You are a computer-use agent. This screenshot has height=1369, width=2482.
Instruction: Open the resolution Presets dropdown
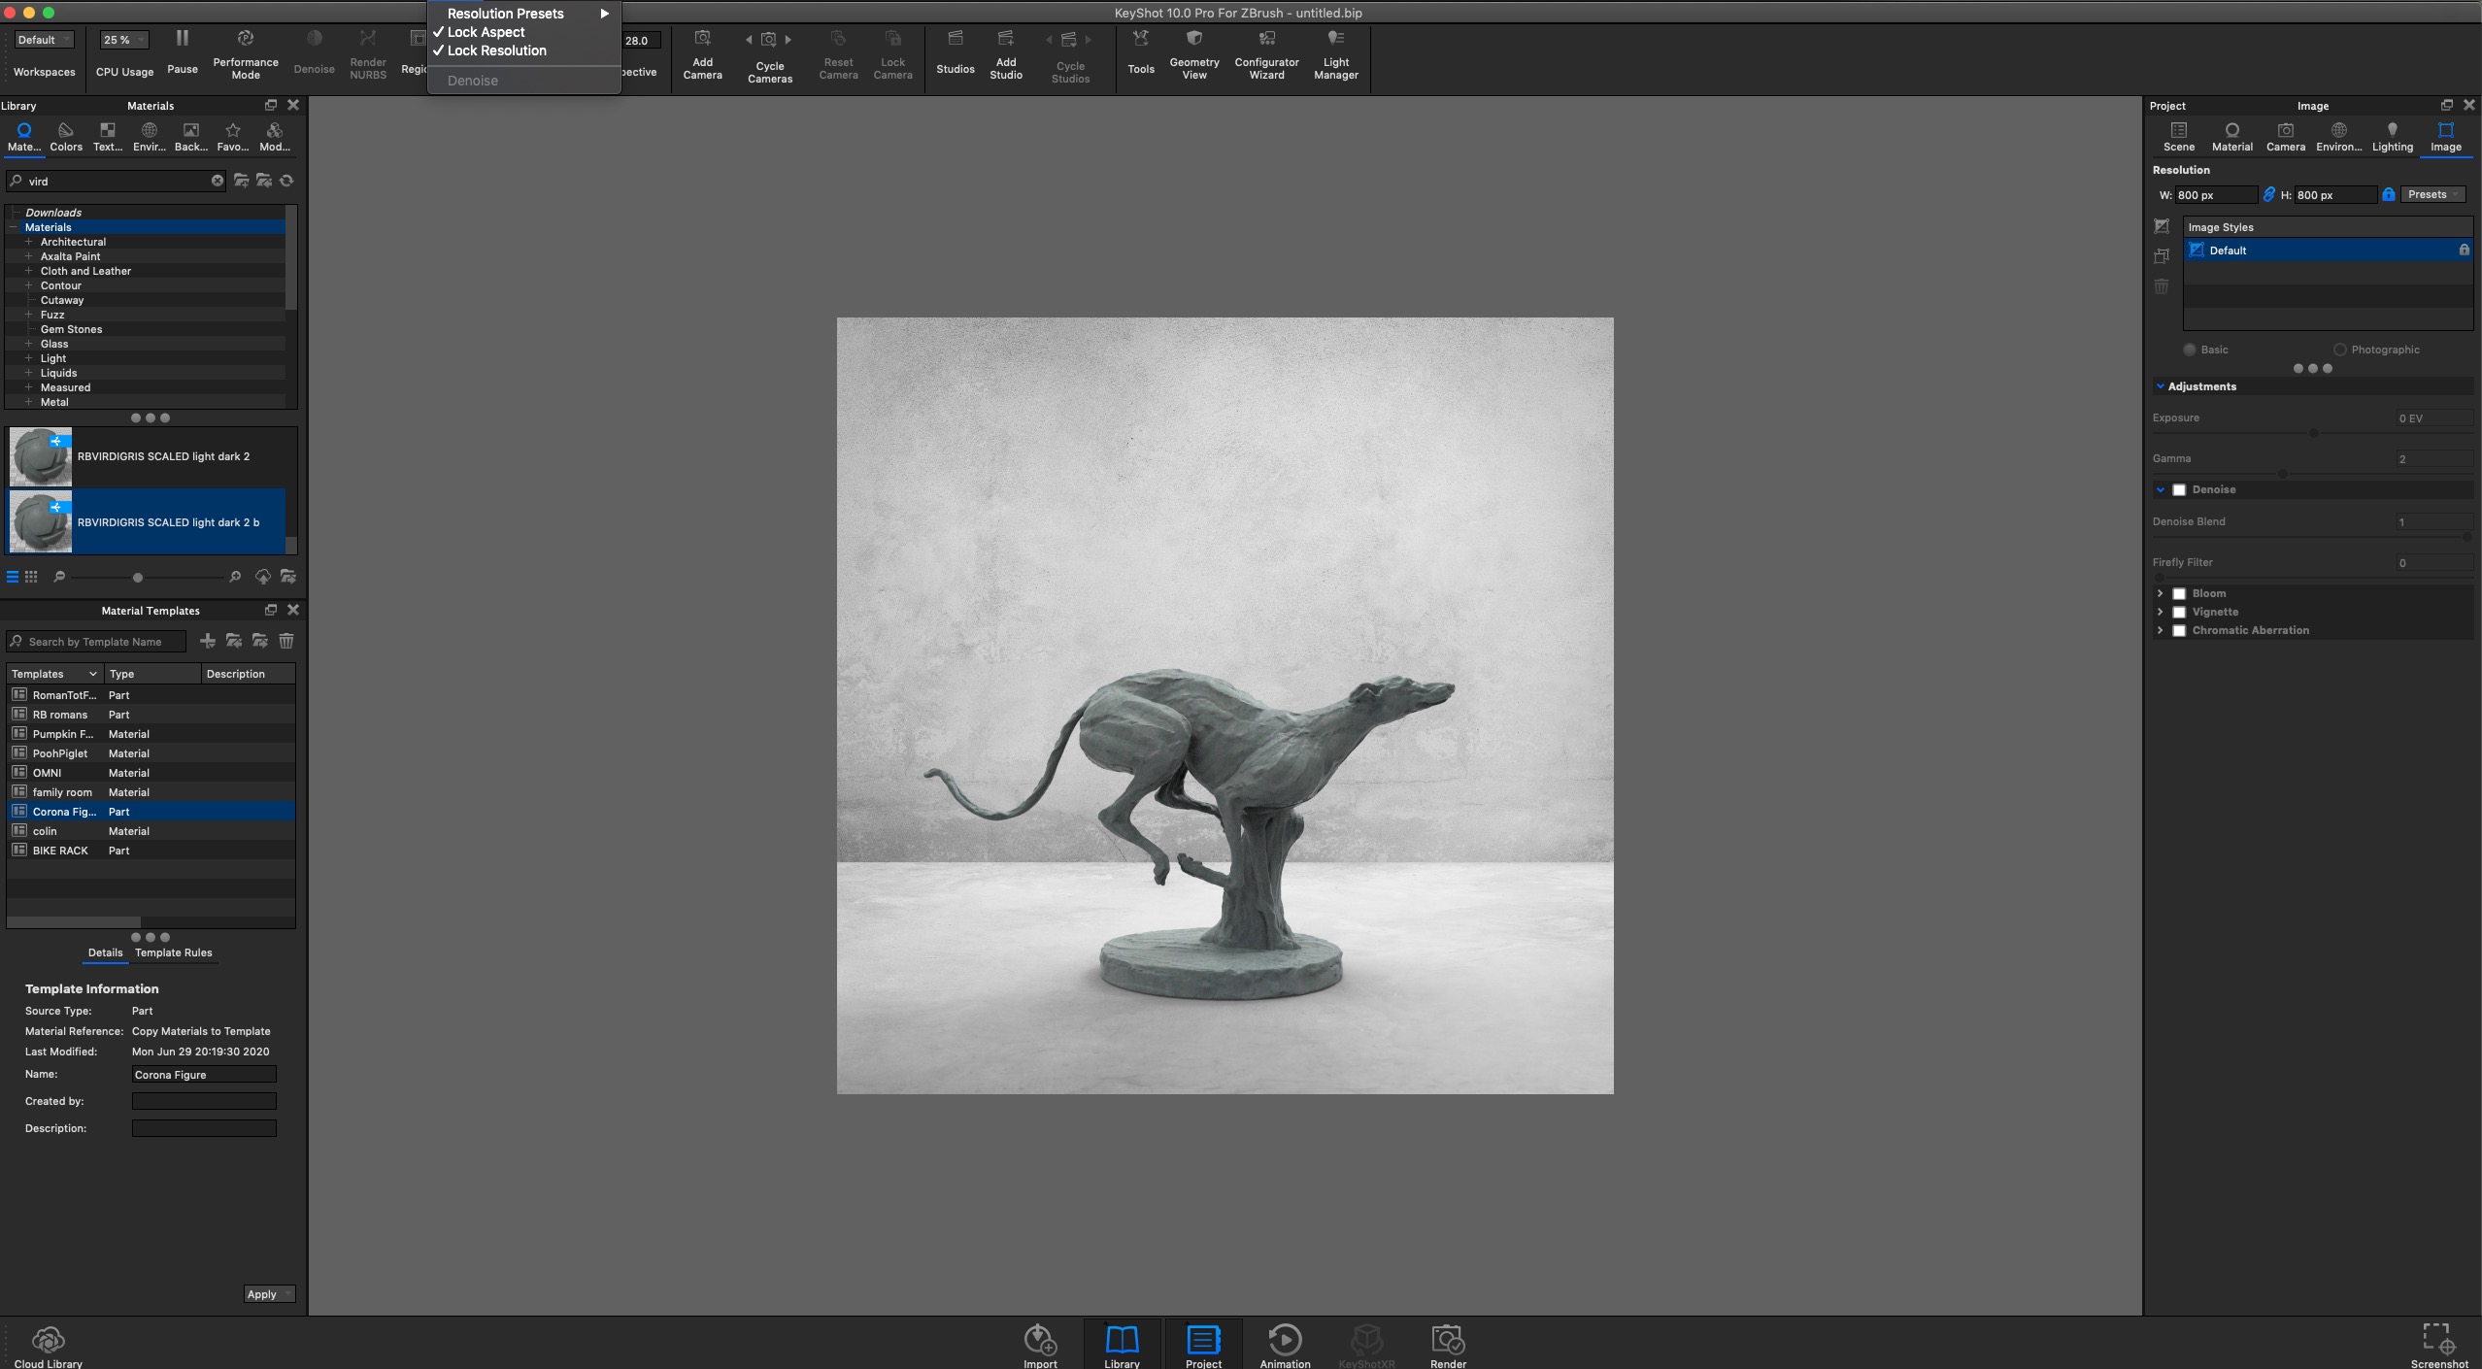tap(2433, 194)
